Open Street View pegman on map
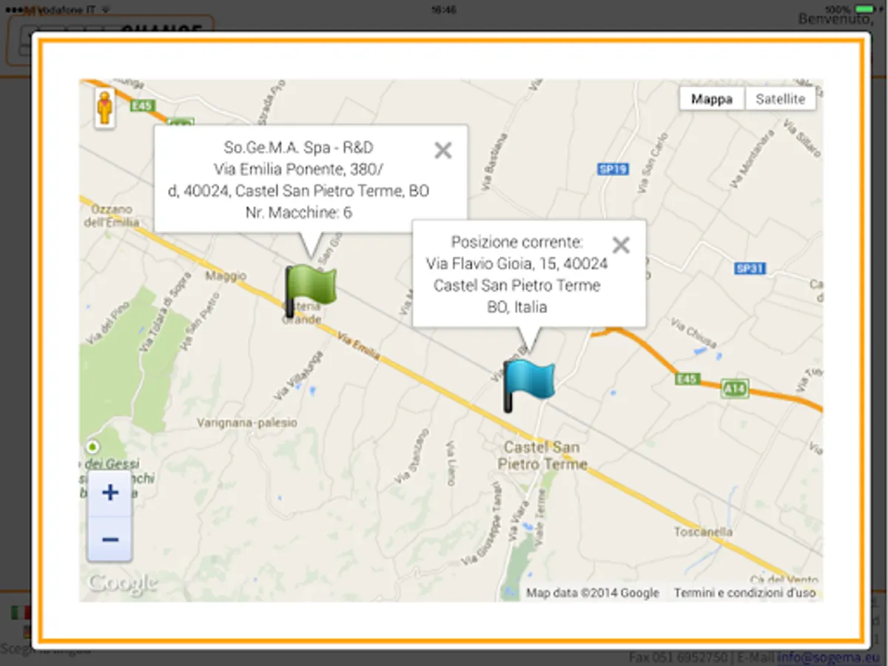The width and height of the screenshot is (888, 666). pos(105,109)
